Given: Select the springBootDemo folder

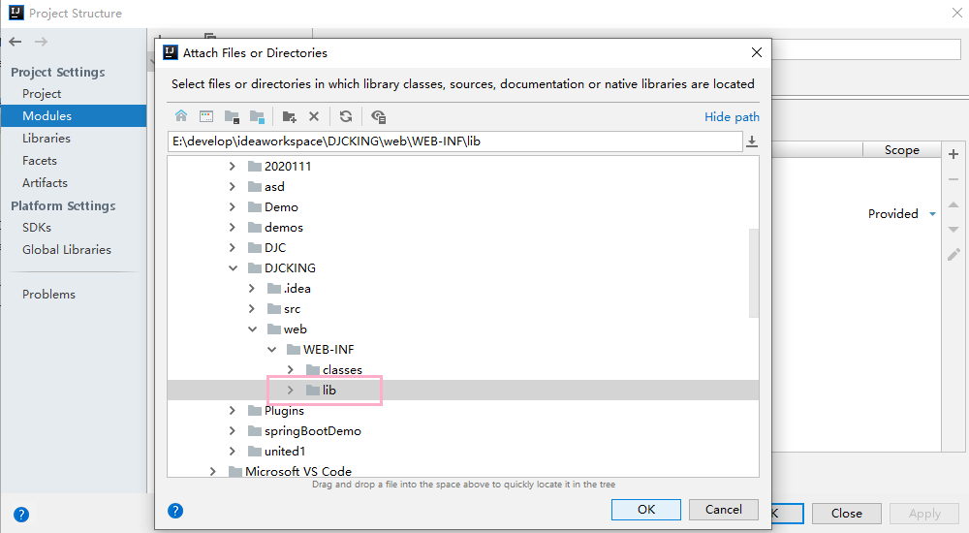Looking at the screenshot, I should pyautogui.click(x=313, y=431).
